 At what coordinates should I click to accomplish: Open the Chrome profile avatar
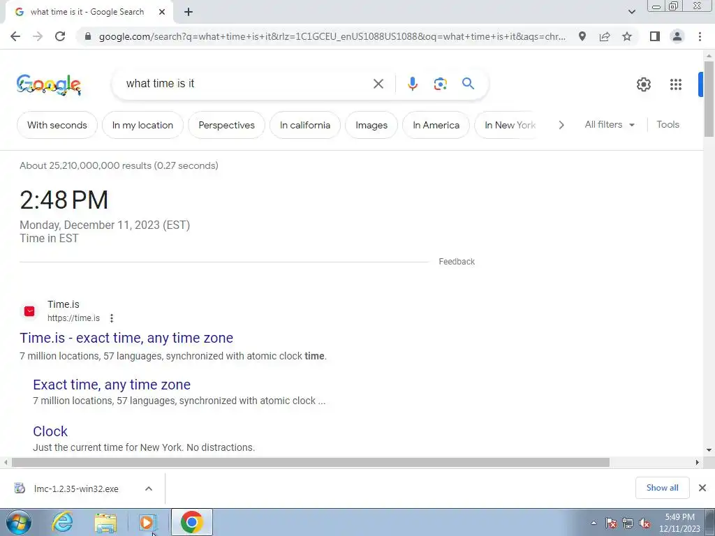click(x=677, y=36)
